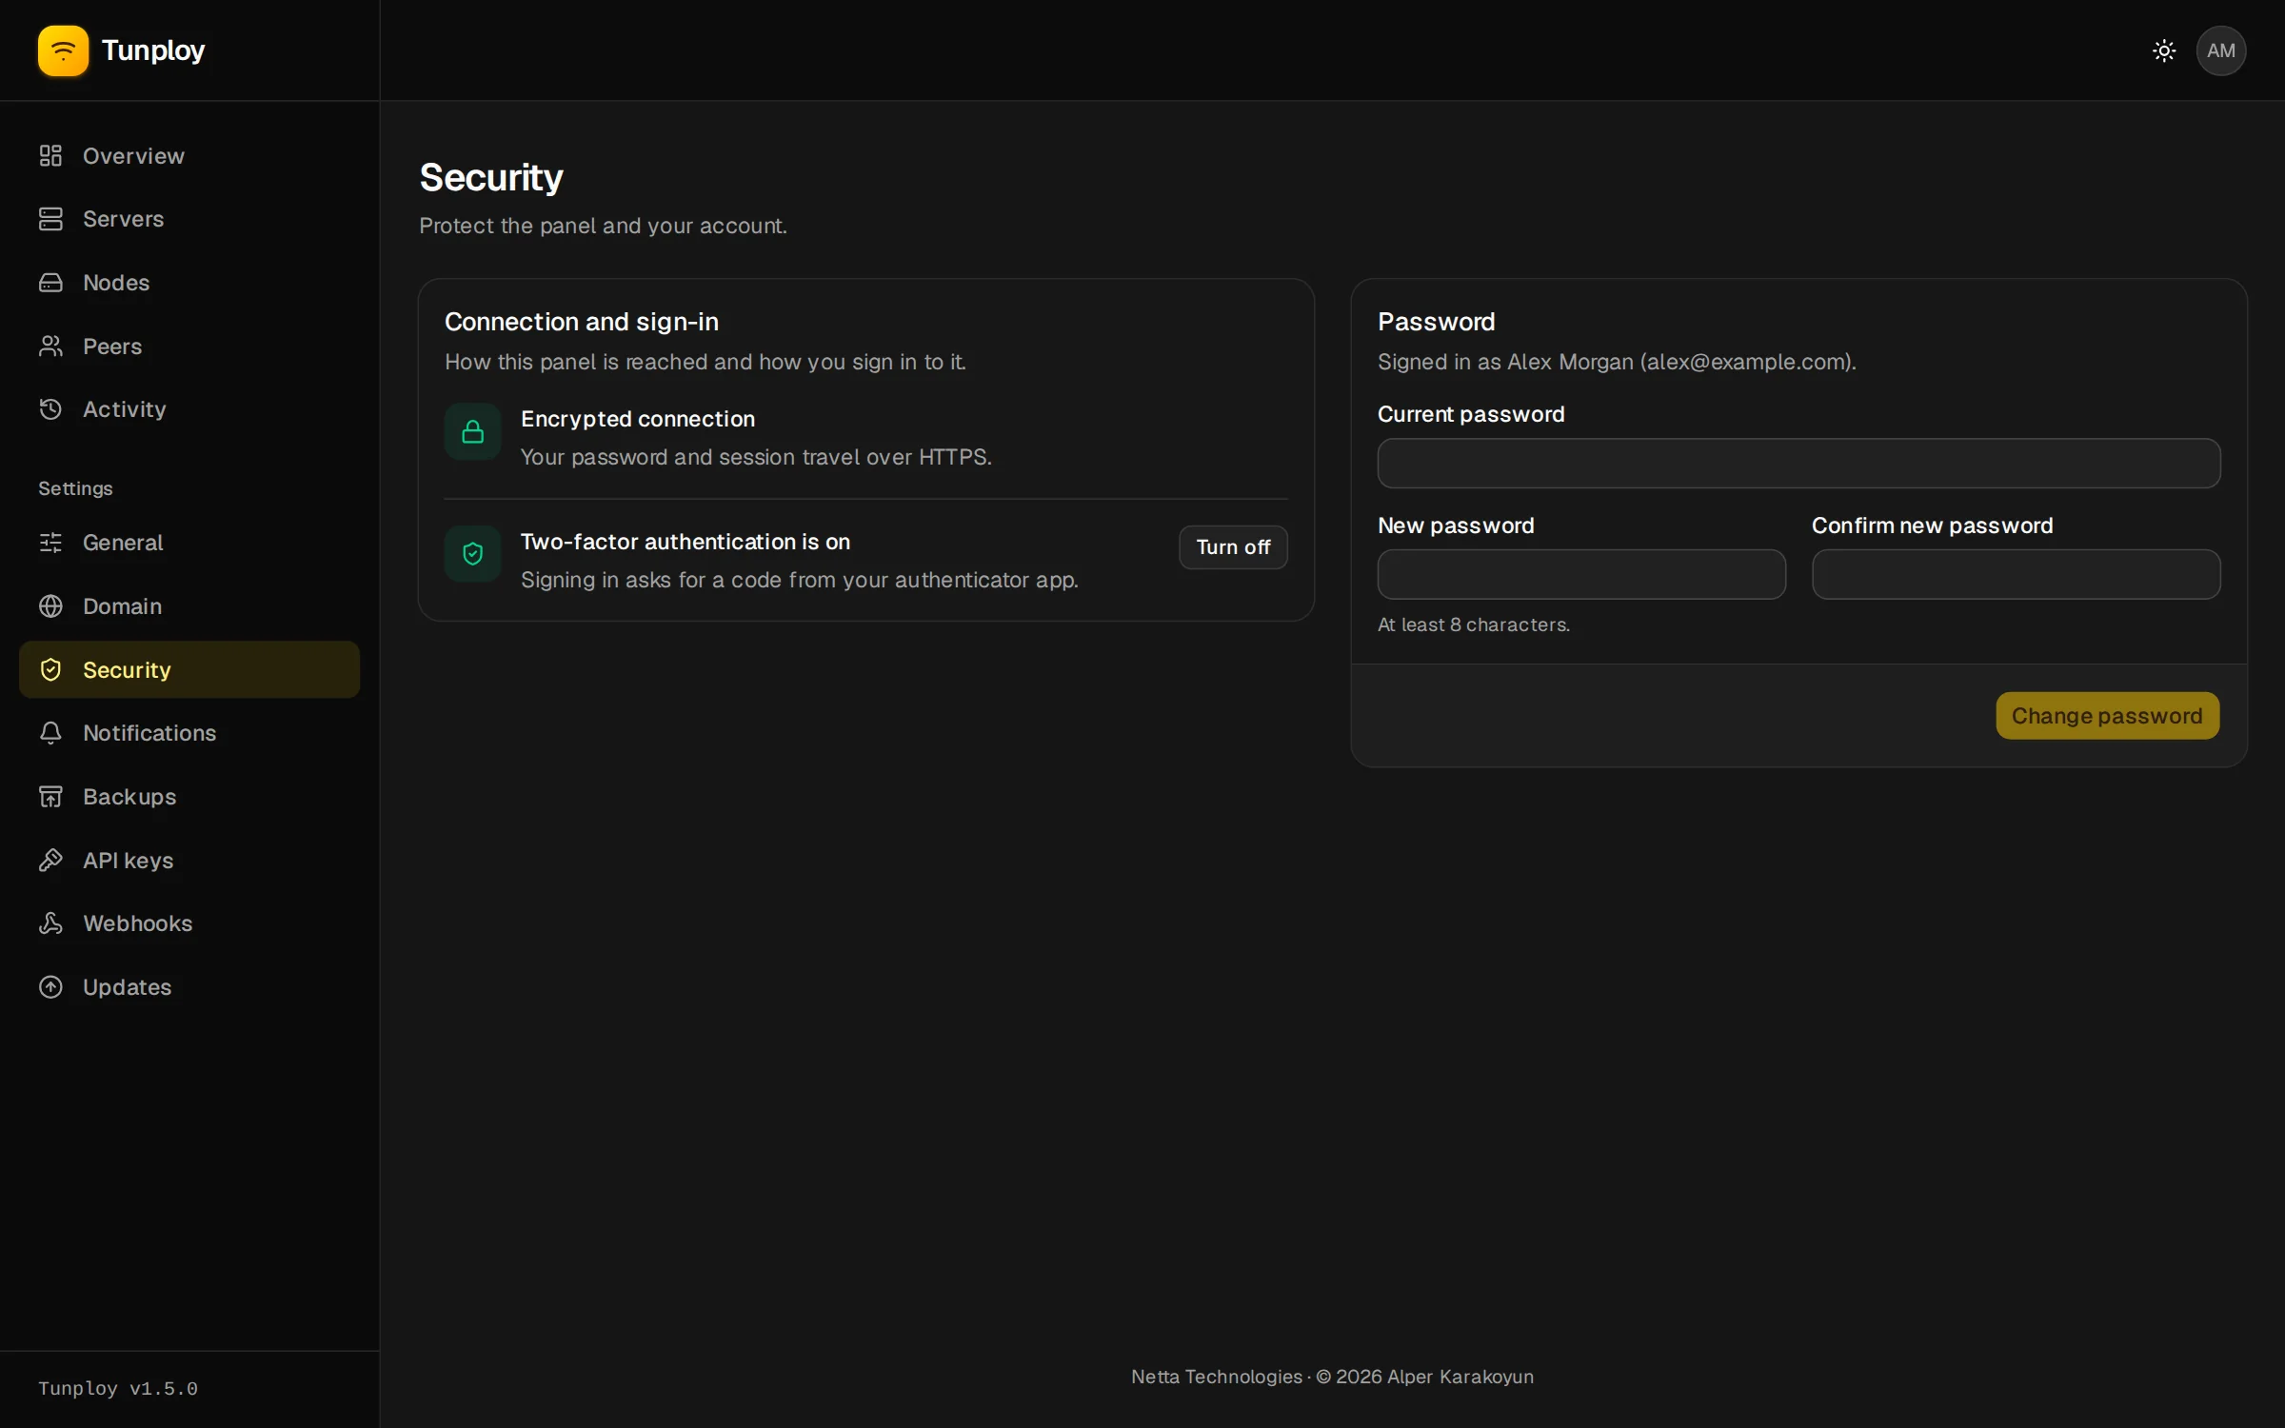Screen dimensions: 2285x1428
Task: Click the API keys key icon
Action: pyautogui.click(x=50, y=860)
